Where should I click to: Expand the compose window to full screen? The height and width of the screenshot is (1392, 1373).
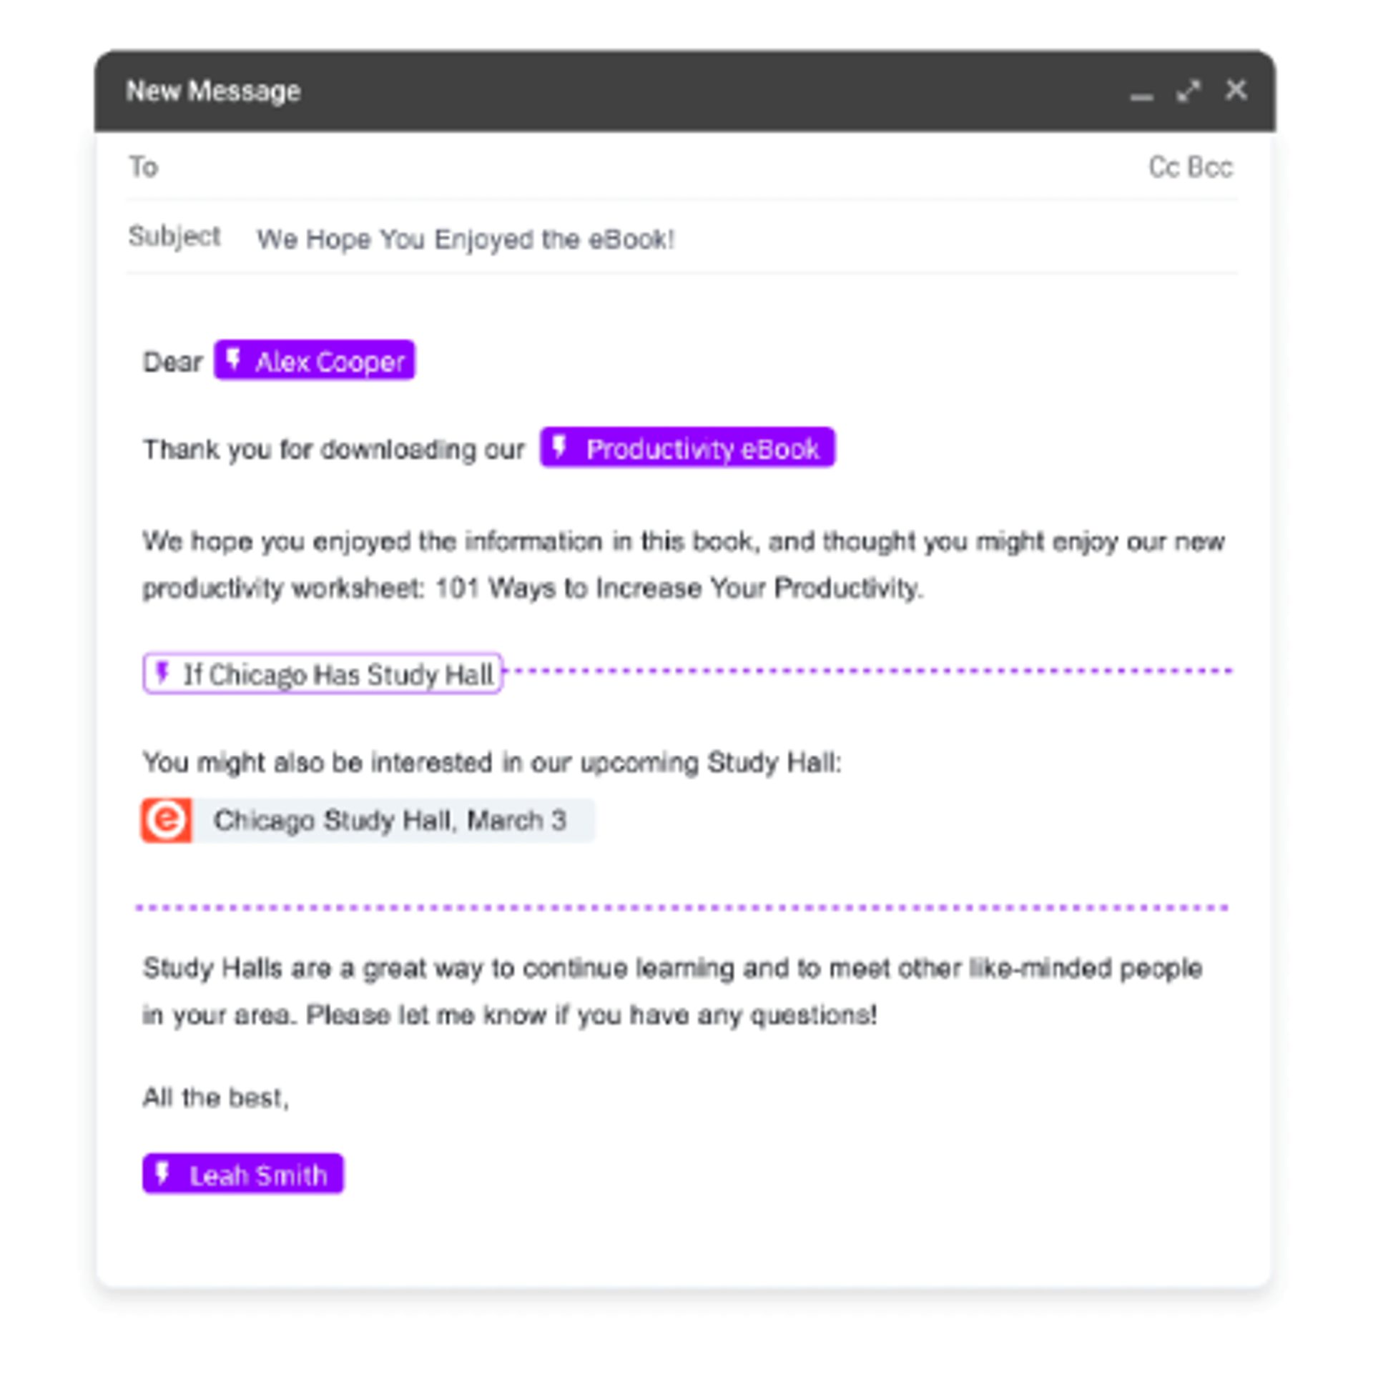click(1188, 91)
